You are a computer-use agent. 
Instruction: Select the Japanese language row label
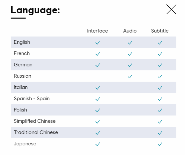[x=25, y=144]
